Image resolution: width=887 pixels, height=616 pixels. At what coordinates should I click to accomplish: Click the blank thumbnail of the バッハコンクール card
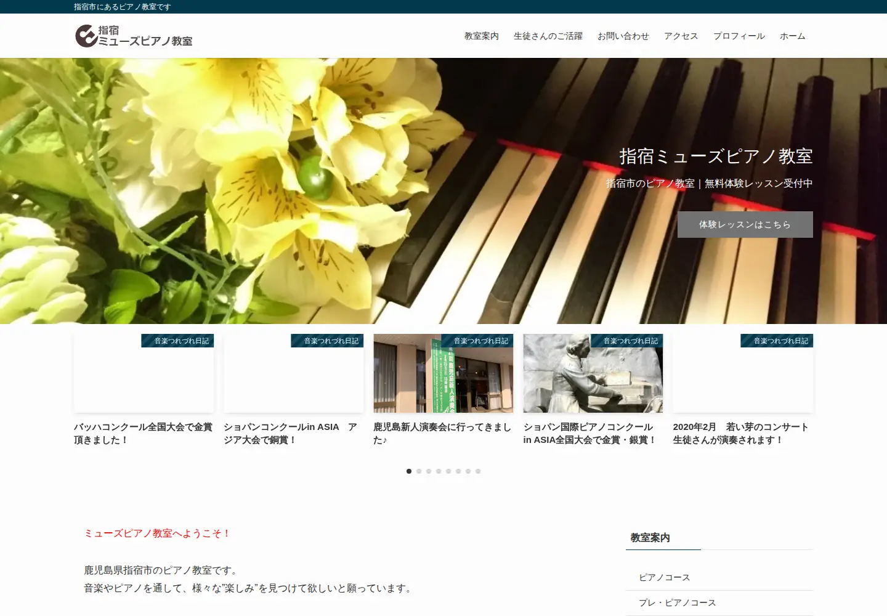tap(144, 373)
